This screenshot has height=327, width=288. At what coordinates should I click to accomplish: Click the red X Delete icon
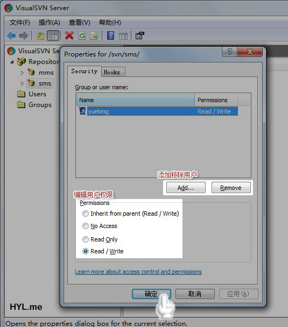pos(69,35)
